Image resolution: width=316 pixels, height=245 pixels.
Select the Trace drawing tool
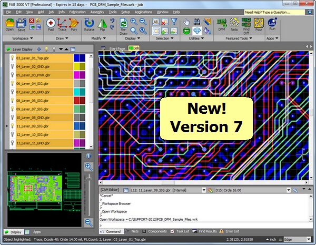[62, 25]
